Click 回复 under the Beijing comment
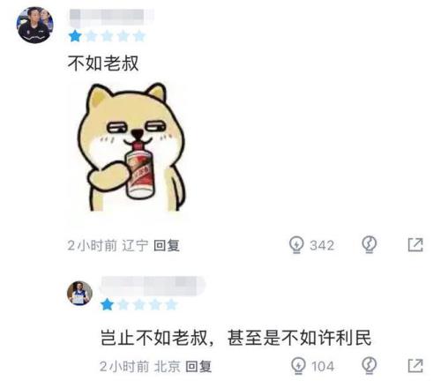 pyautogui.click(x=198, y=367)
